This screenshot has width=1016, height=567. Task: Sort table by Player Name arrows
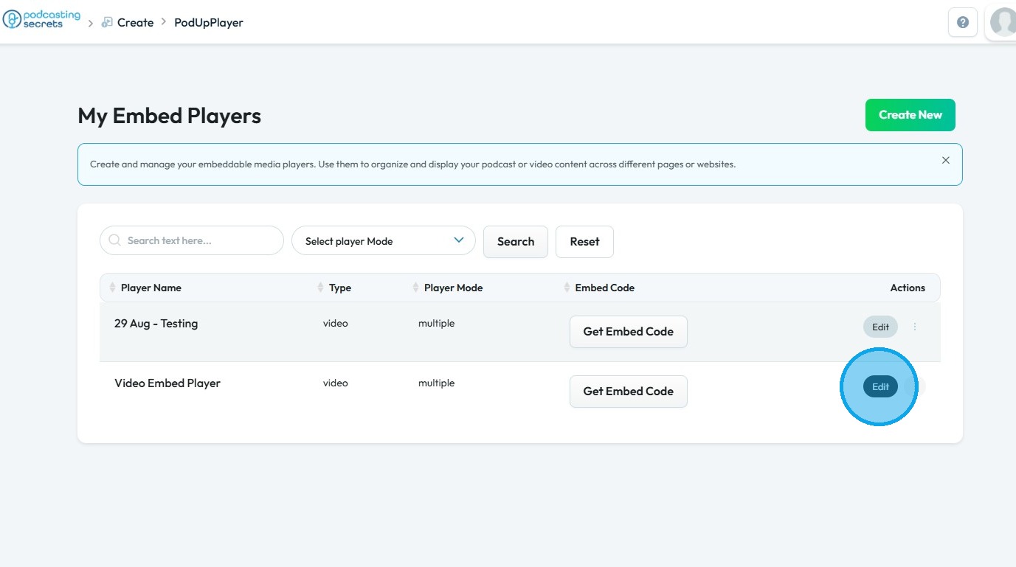[x=113, y=288]
